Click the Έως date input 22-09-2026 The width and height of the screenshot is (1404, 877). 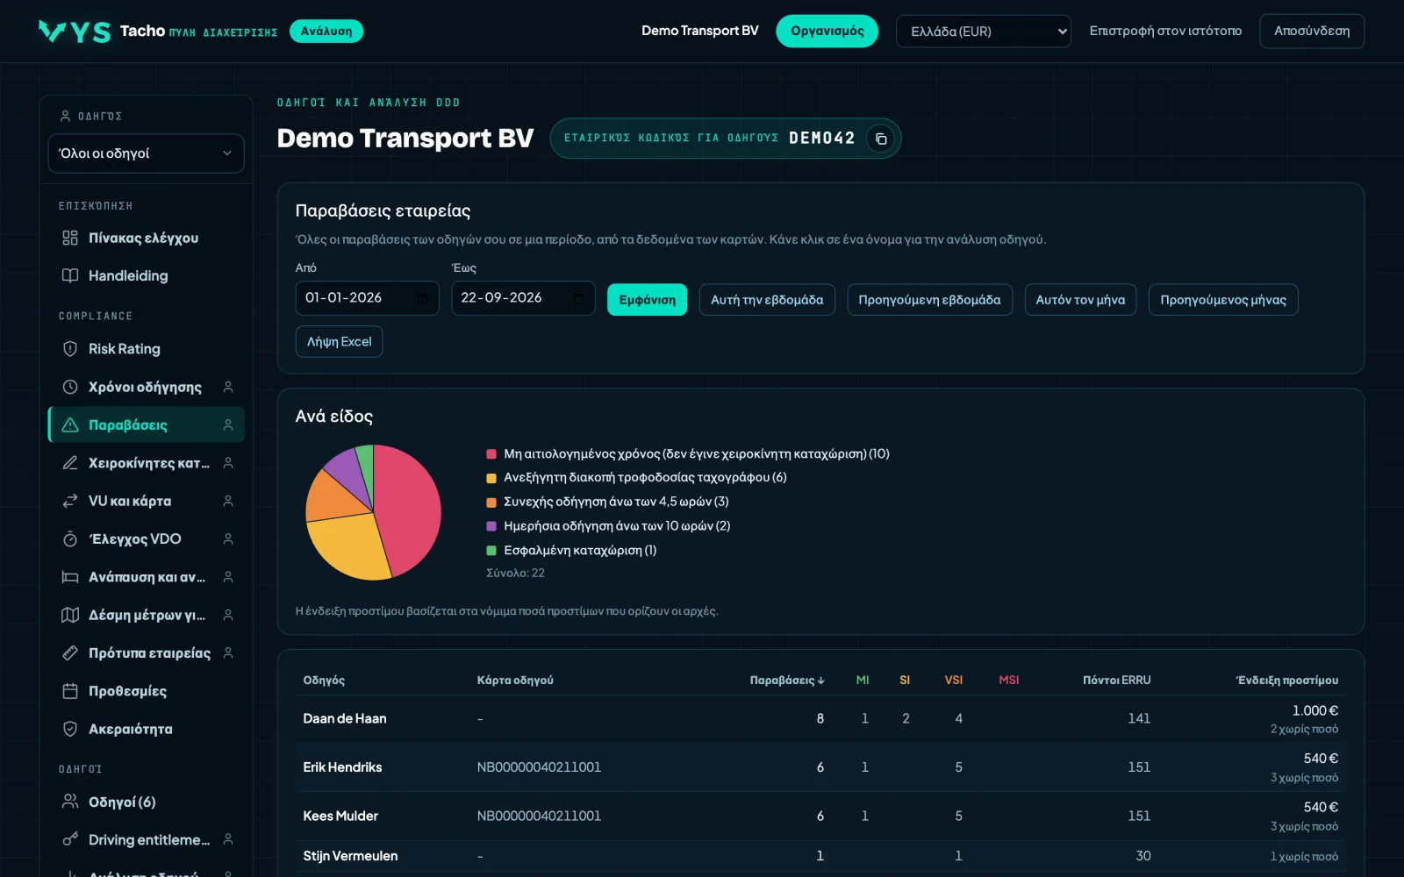pyautogui.click(x=523, y=298)
